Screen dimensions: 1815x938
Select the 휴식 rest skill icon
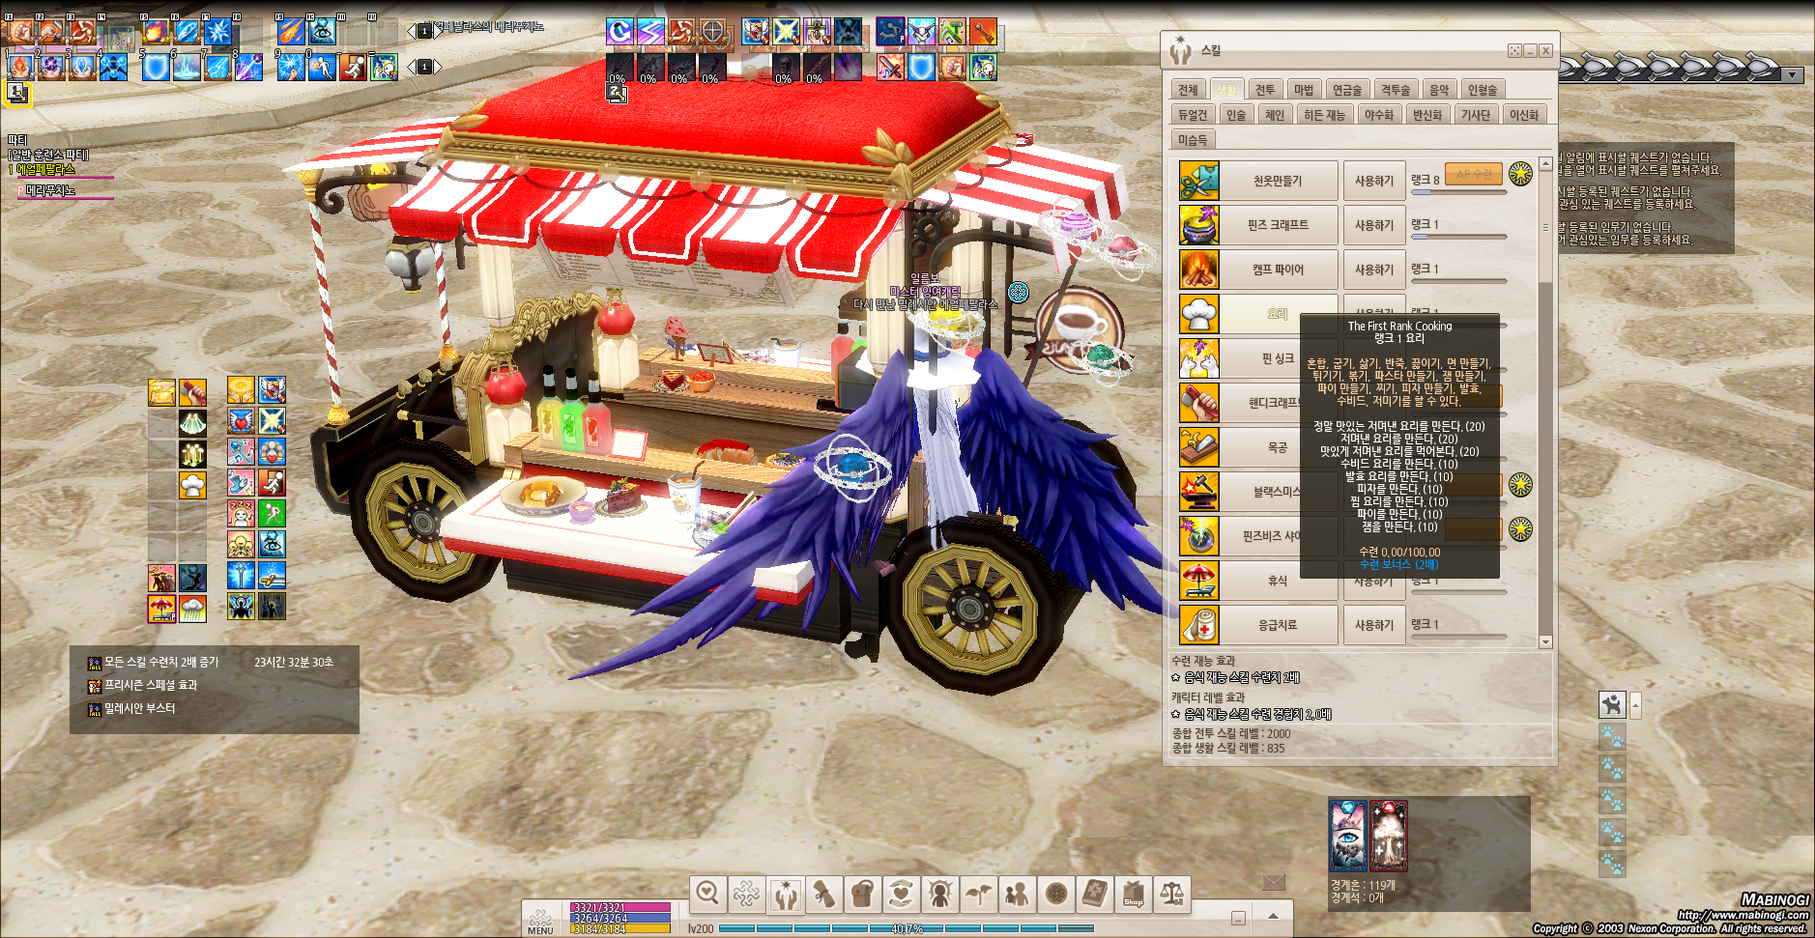point(1199,581)
